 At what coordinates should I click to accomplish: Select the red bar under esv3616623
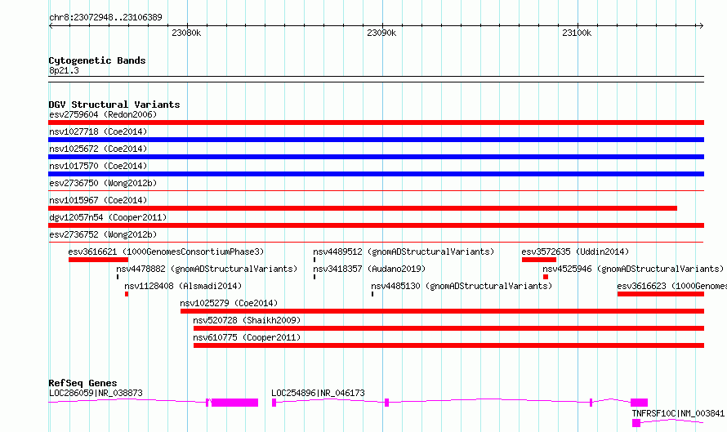661,294
